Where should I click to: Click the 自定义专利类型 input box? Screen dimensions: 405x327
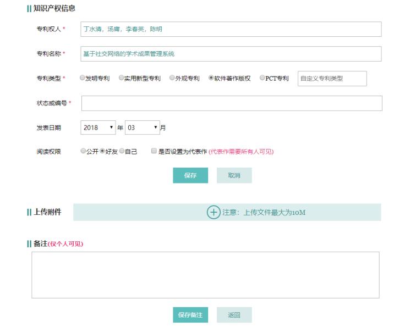332,78
